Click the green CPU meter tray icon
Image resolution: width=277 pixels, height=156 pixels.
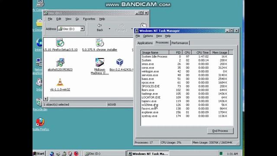click(221, 153)
